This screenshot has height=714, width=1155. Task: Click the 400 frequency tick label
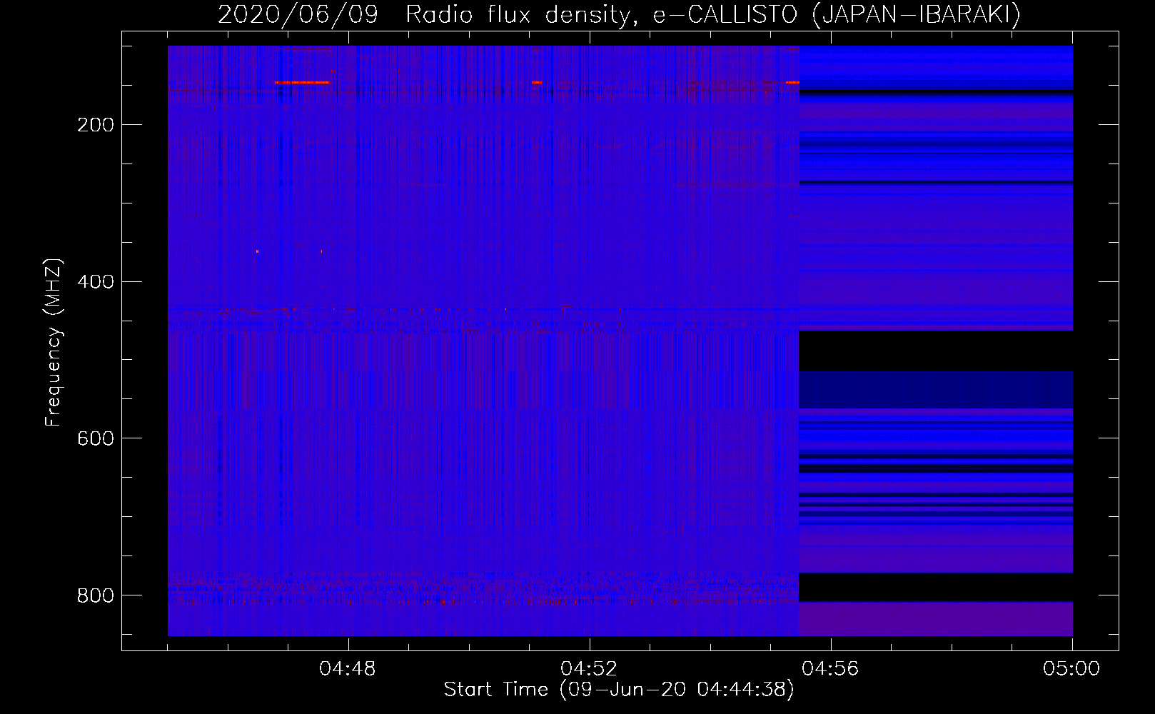[x=96, y=282]
